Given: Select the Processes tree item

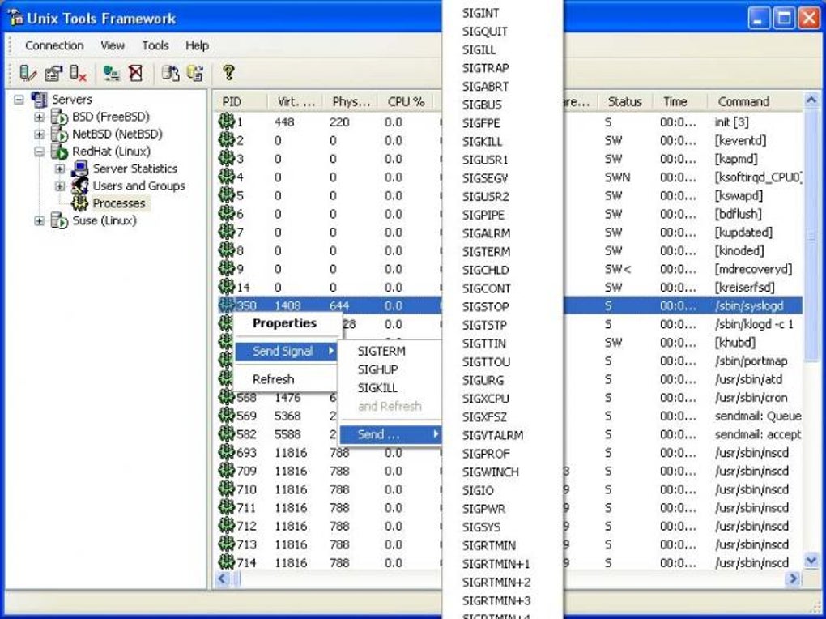Looking at the screenshot, I should coord(118,203).
